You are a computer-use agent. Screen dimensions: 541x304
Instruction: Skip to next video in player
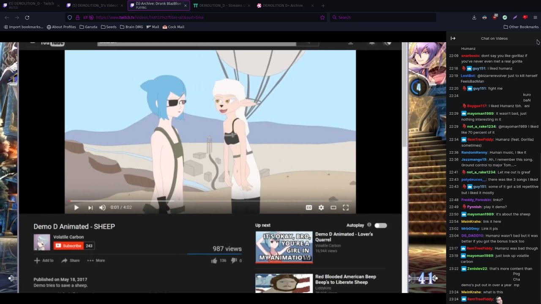[x=90, y=207]
